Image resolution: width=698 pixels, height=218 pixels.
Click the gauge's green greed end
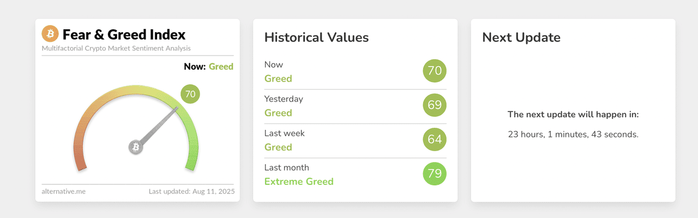(x=191, y=162)
